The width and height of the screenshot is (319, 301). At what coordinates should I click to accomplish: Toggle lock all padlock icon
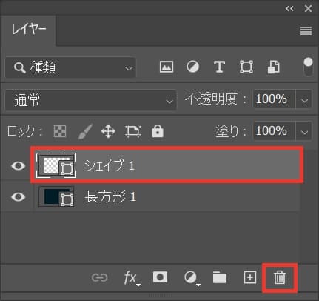pyautogui.click(x=158, y=130)
